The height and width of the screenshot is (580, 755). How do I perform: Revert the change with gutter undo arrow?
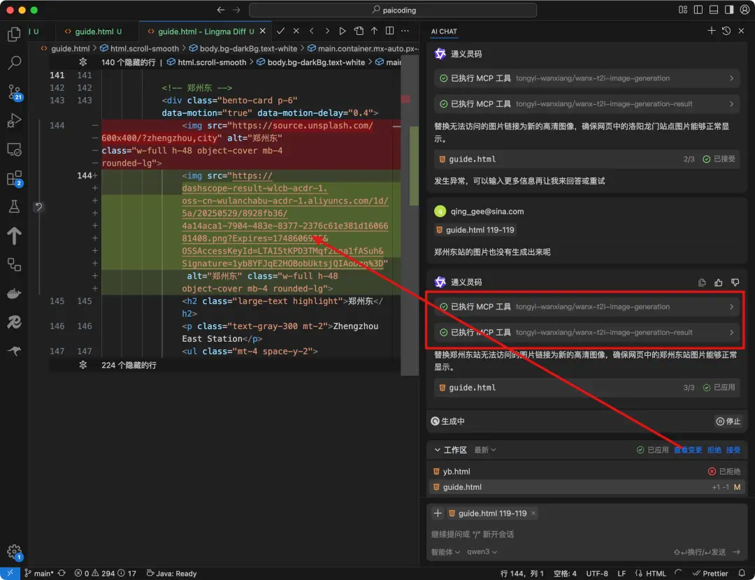coord(39,207)
